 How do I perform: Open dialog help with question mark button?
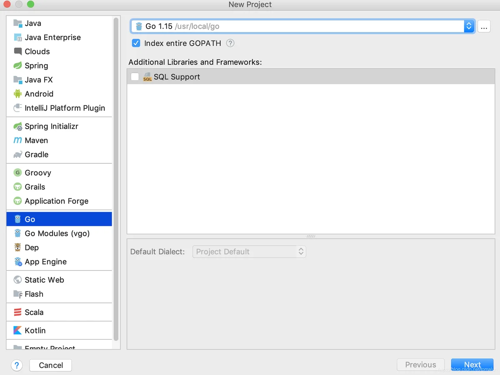click(17, 365)
